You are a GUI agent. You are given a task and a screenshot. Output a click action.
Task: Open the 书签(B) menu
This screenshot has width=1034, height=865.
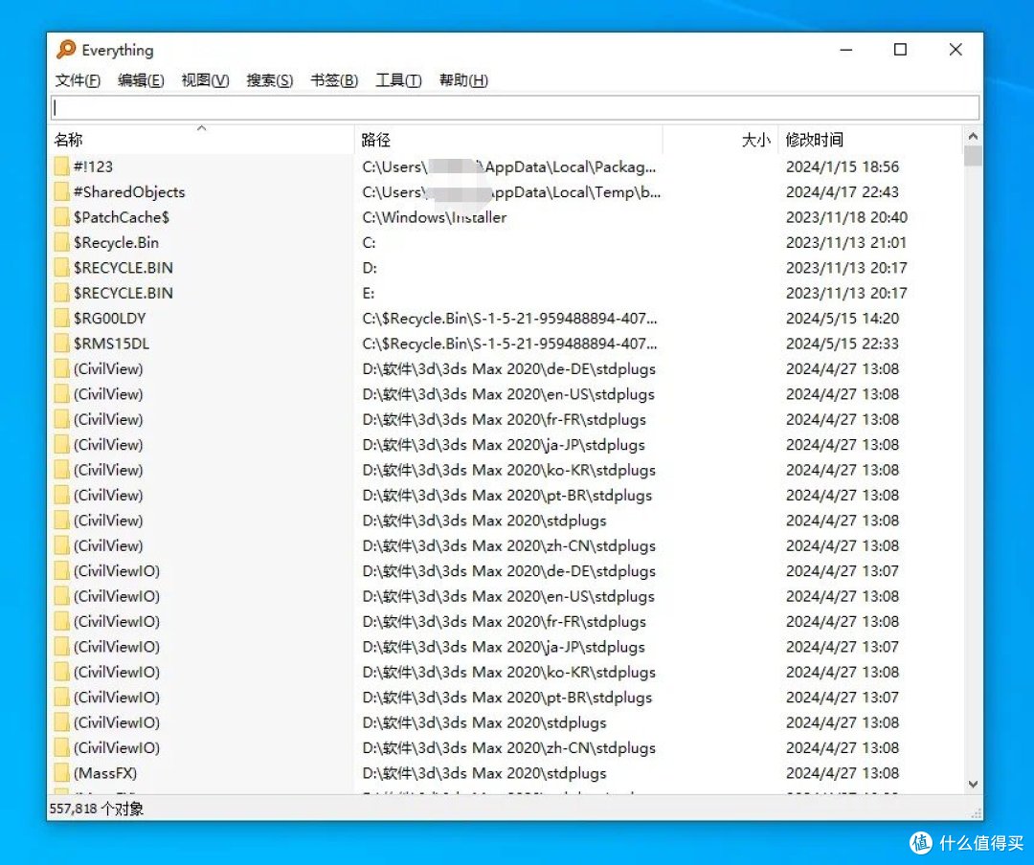pyautogui.click(x=334, y=80)
